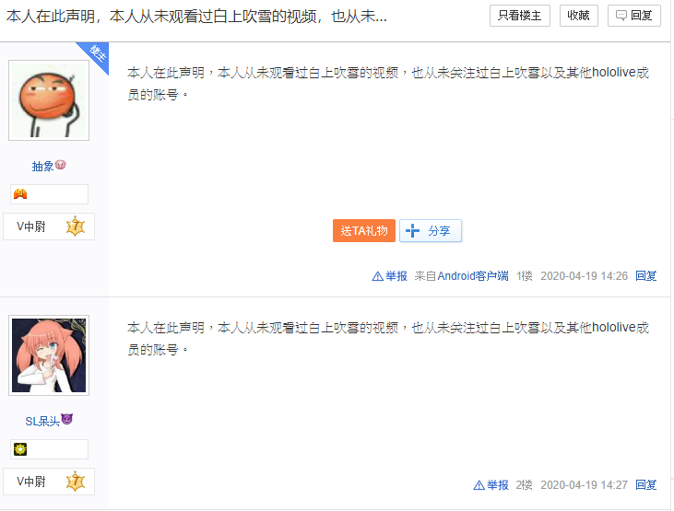Open SL呆头 user avatar image
The image size is (674, 511).
49,355
